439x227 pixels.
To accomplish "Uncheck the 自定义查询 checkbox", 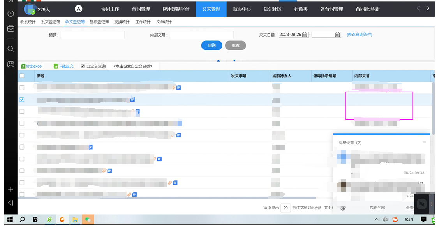I will click(x=83, y=66).
